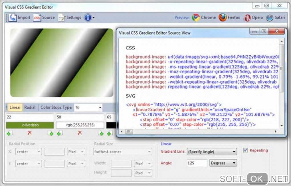Click the CSS heading in Source View

[x=130, y=48]
